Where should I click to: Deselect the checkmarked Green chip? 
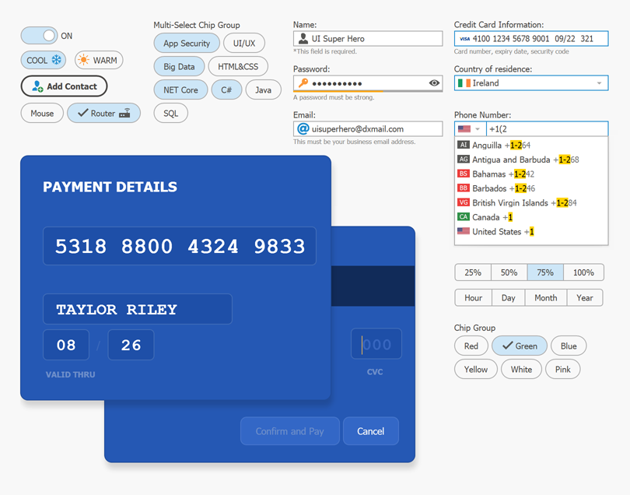pyautogui.click(x=519, y=346)
